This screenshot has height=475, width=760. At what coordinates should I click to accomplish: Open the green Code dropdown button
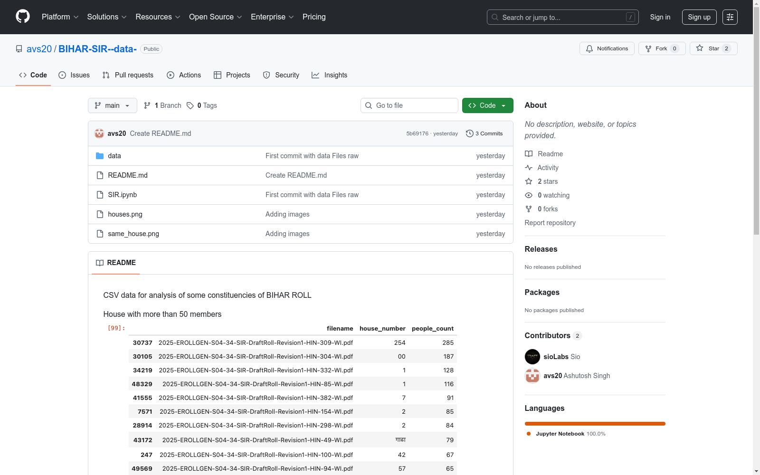point(488,105)
